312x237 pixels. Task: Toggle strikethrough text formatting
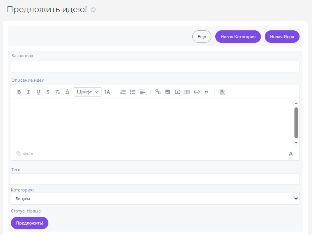48,92
